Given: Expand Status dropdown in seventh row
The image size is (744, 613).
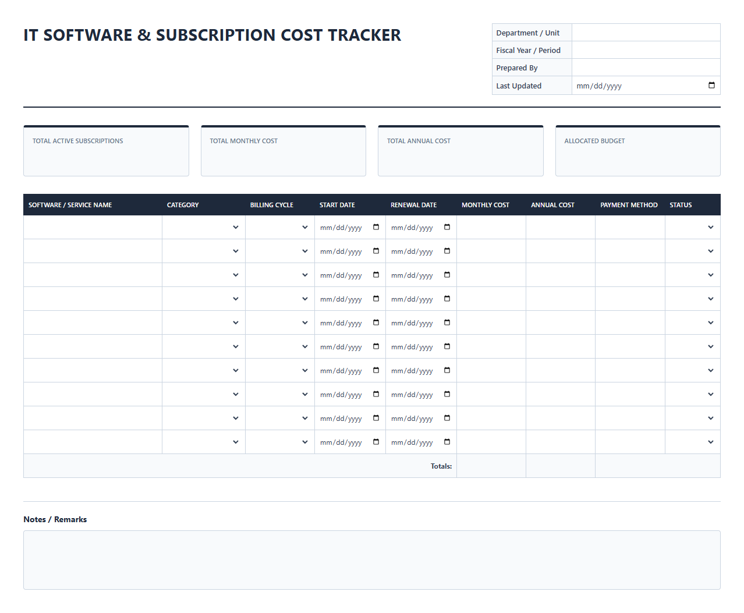Looking at the screenshot, I should (x=692, y=370).
